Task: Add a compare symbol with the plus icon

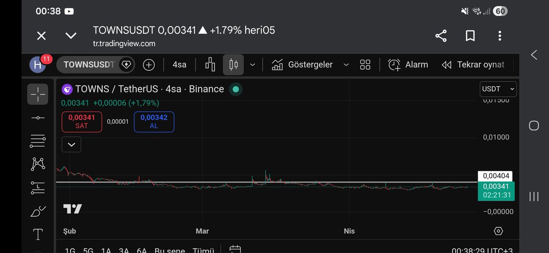Action: [149, 65]
